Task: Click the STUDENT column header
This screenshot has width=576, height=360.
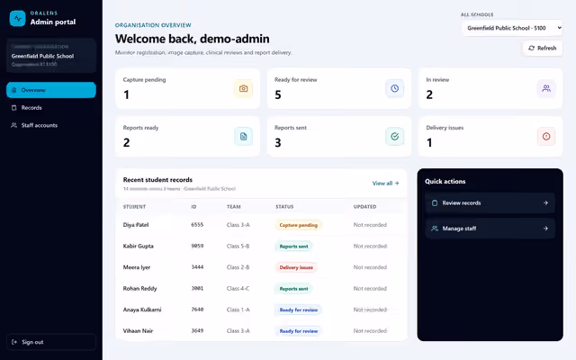Action: coord(134,207)
